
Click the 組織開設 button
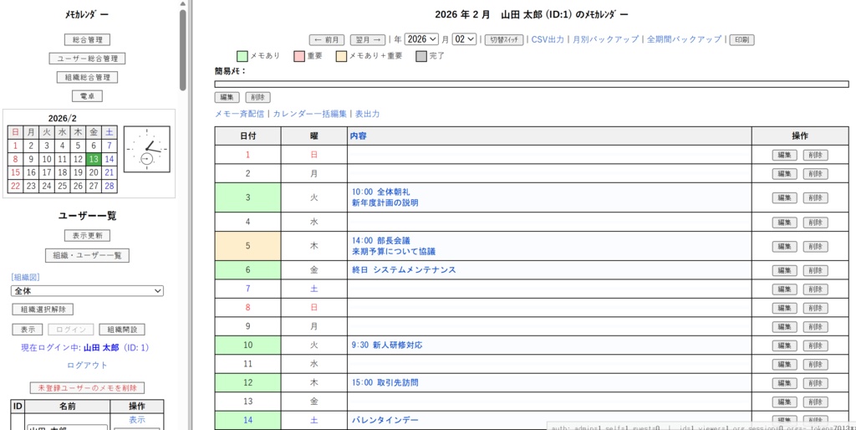click(122, 330)
